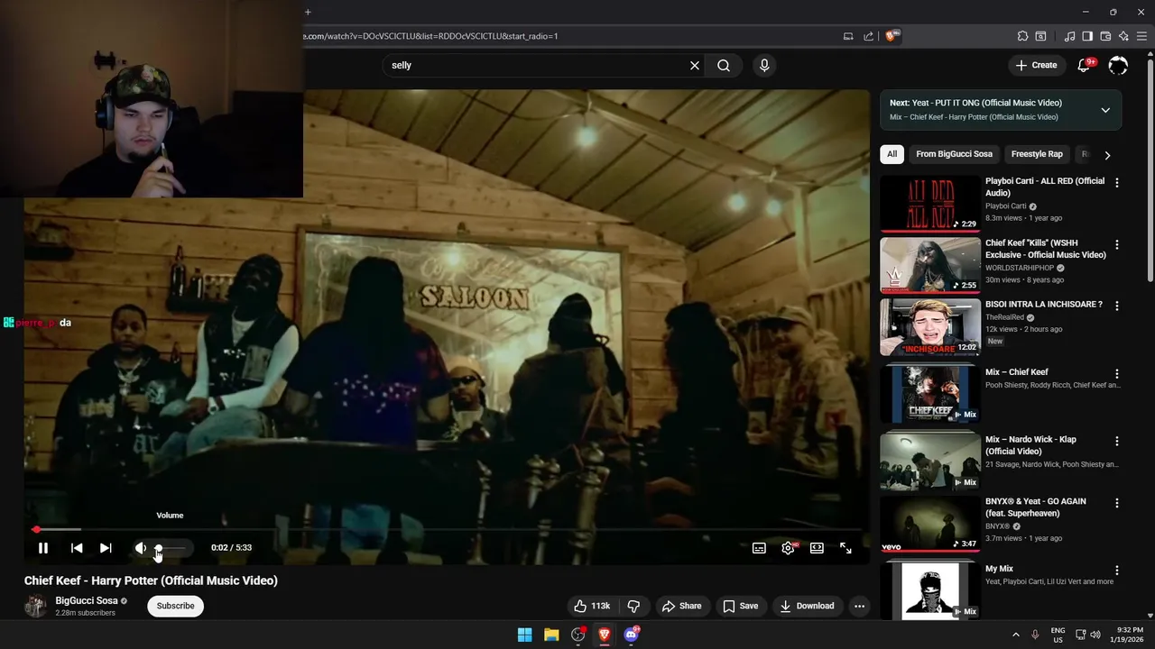
Task: Start voice search with the microphone
Action: click(x=764, y=65)
